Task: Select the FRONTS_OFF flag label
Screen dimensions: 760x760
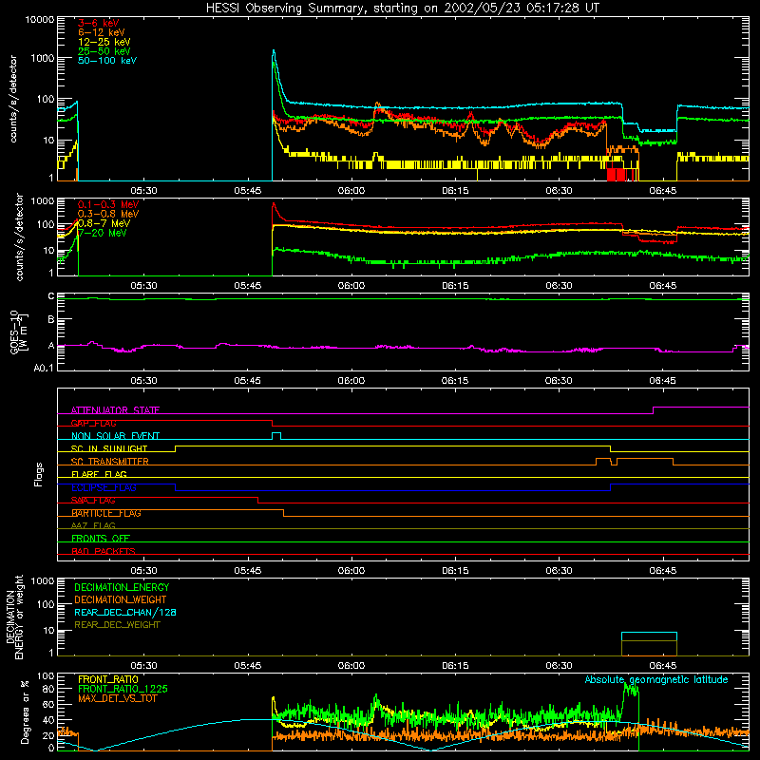Action: (x=101, y=539)
